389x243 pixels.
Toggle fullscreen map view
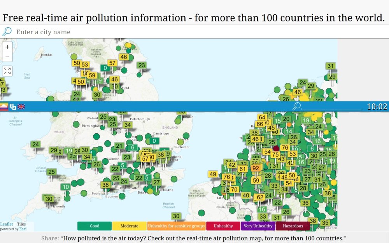click(x=7, y=71)
